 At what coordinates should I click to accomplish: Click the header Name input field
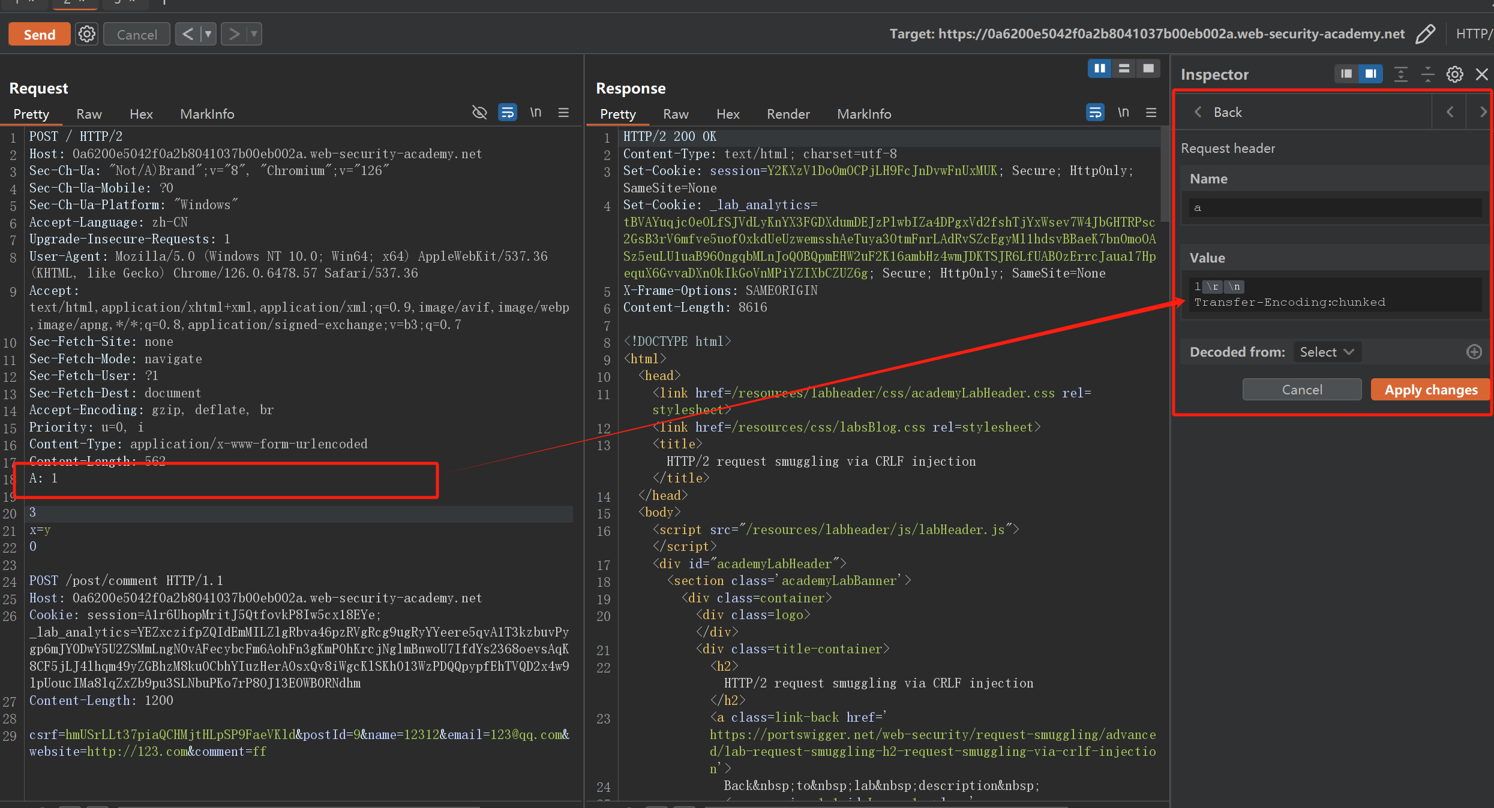[1334, 208]
